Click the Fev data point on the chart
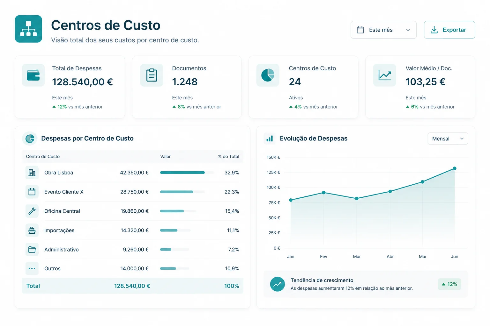Screen dimensions: 490x326 coord(323,193)
